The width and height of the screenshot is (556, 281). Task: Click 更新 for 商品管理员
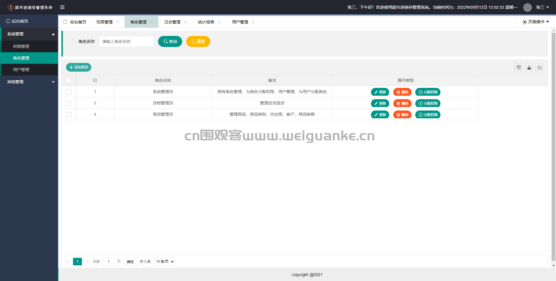pos(380,115)
